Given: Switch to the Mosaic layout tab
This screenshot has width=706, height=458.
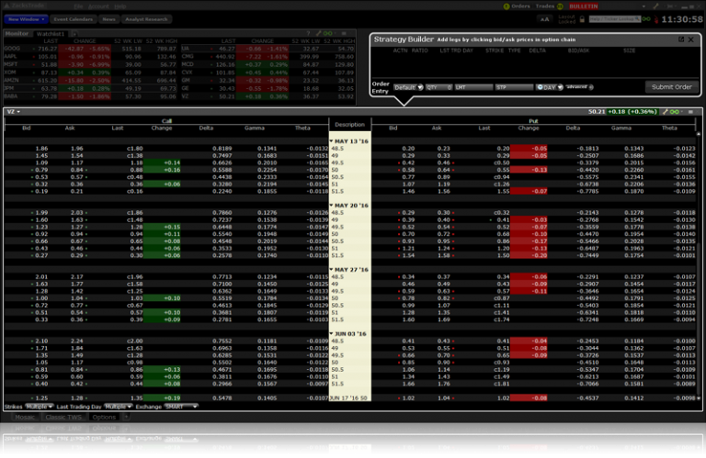Looking at the screenshot, I should coord(24,417).
